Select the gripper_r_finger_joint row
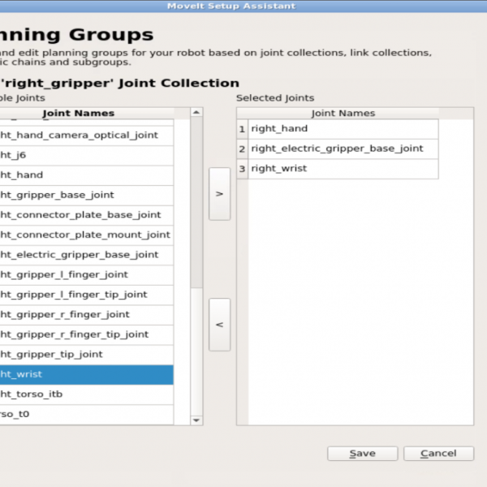This screenshot has height=487, width=487. point(87,315)
